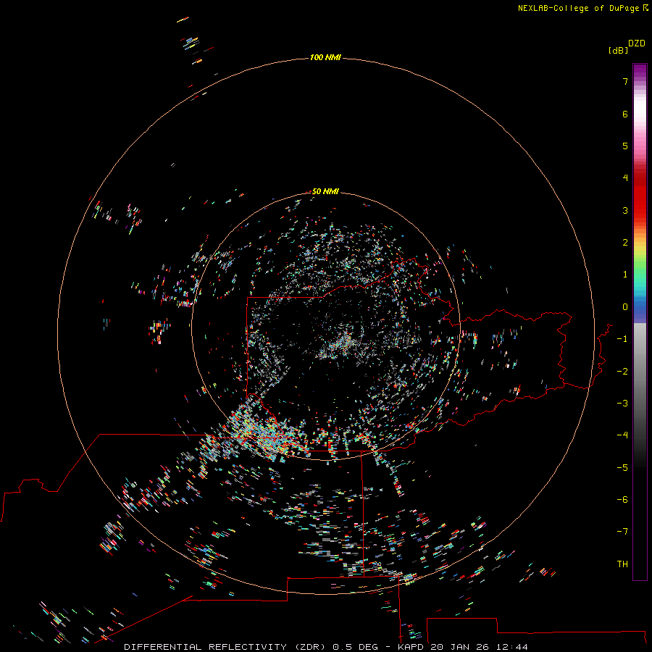The height and width of the screenshot is (652, 652).
Task: Click the 7 value on color scale
Action: coord(625,82)
